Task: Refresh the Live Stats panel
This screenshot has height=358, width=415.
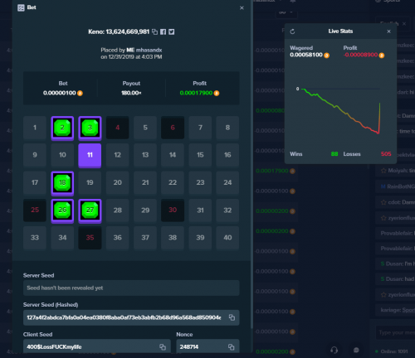Action: click(292, 31)
